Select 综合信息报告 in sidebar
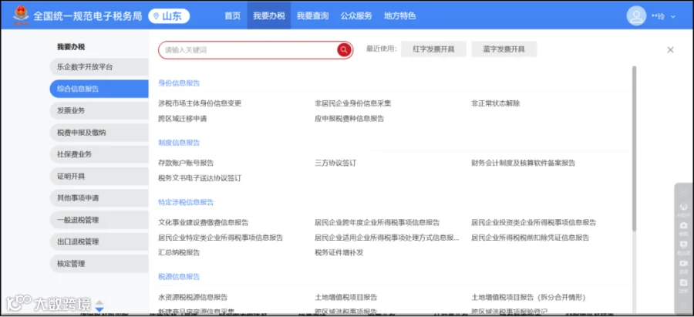The width and height of the screenshot is (694, 317). 99,89
